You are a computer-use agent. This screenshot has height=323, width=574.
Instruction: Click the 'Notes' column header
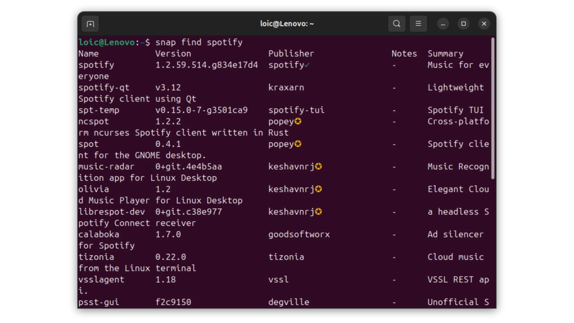[x=404, y=54]
